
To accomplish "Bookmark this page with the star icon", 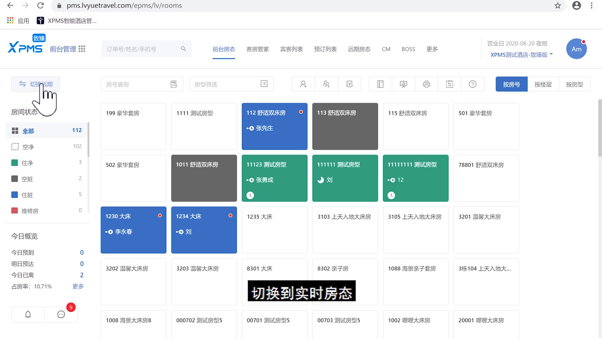I will click(x=558, y=6).
